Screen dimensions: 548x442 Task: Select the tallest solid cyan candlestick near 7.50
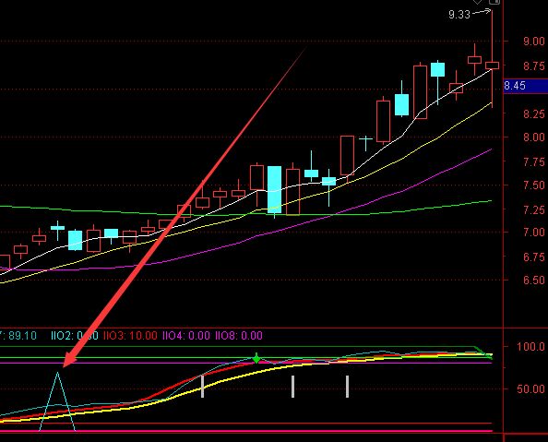(x=274, y=189)
